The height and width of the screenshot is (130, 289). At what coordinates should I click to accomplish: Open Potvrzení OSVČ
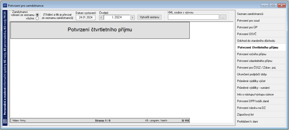(x=260, y=34)
